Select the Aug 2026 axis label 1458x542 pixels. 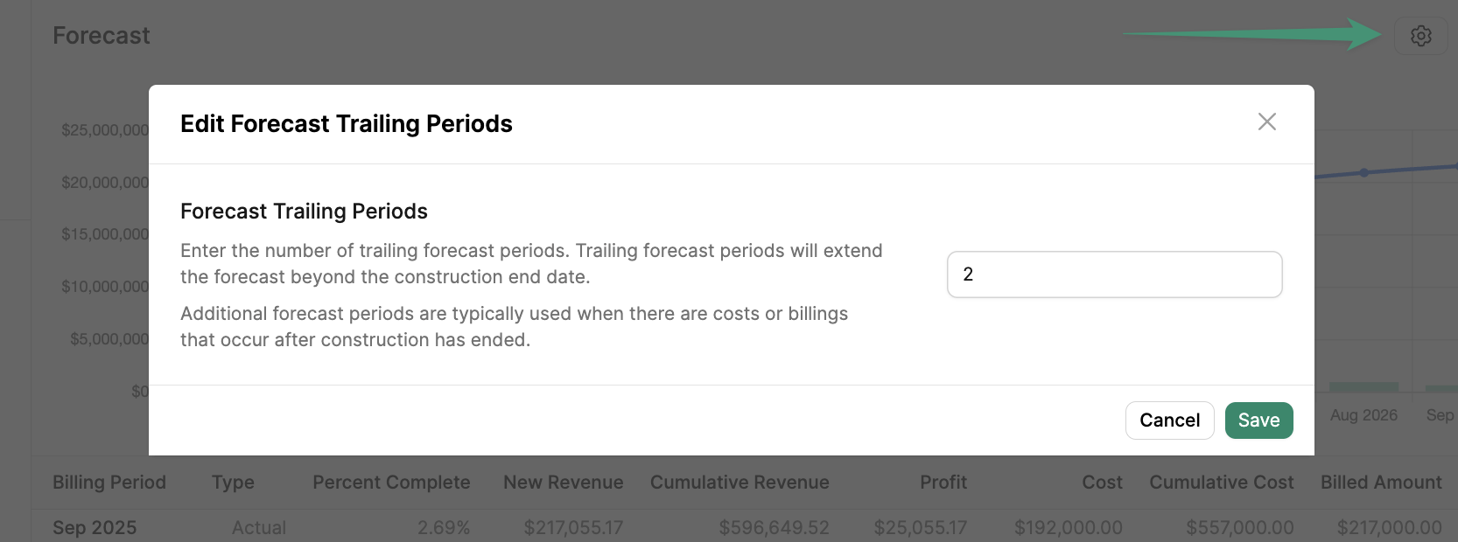[1363, 415]
